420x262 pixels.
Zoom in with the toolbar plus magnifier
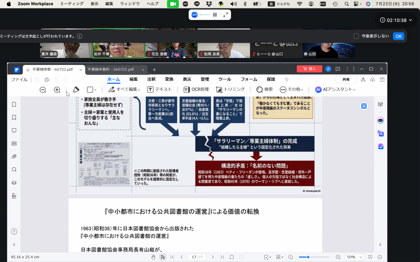(x=57, y=90)
